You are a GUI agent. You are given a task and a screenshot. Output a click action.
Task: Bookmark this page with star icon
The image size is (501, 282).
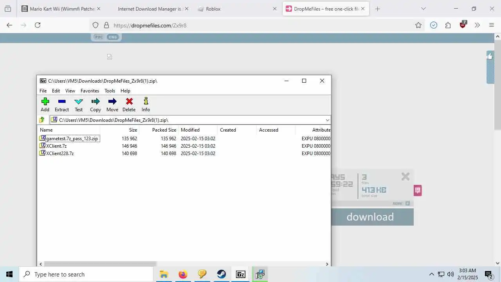pos(418,25)
